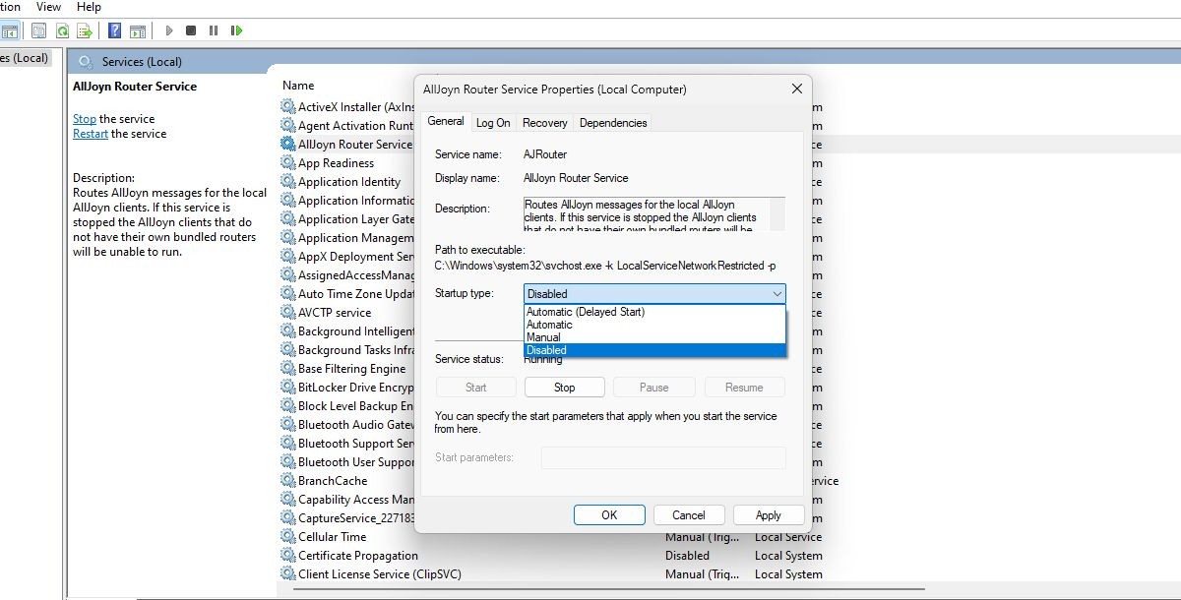Click the description box scrollbar
The width and height of the screenshot is (1181, 600).
pos(777,213)
